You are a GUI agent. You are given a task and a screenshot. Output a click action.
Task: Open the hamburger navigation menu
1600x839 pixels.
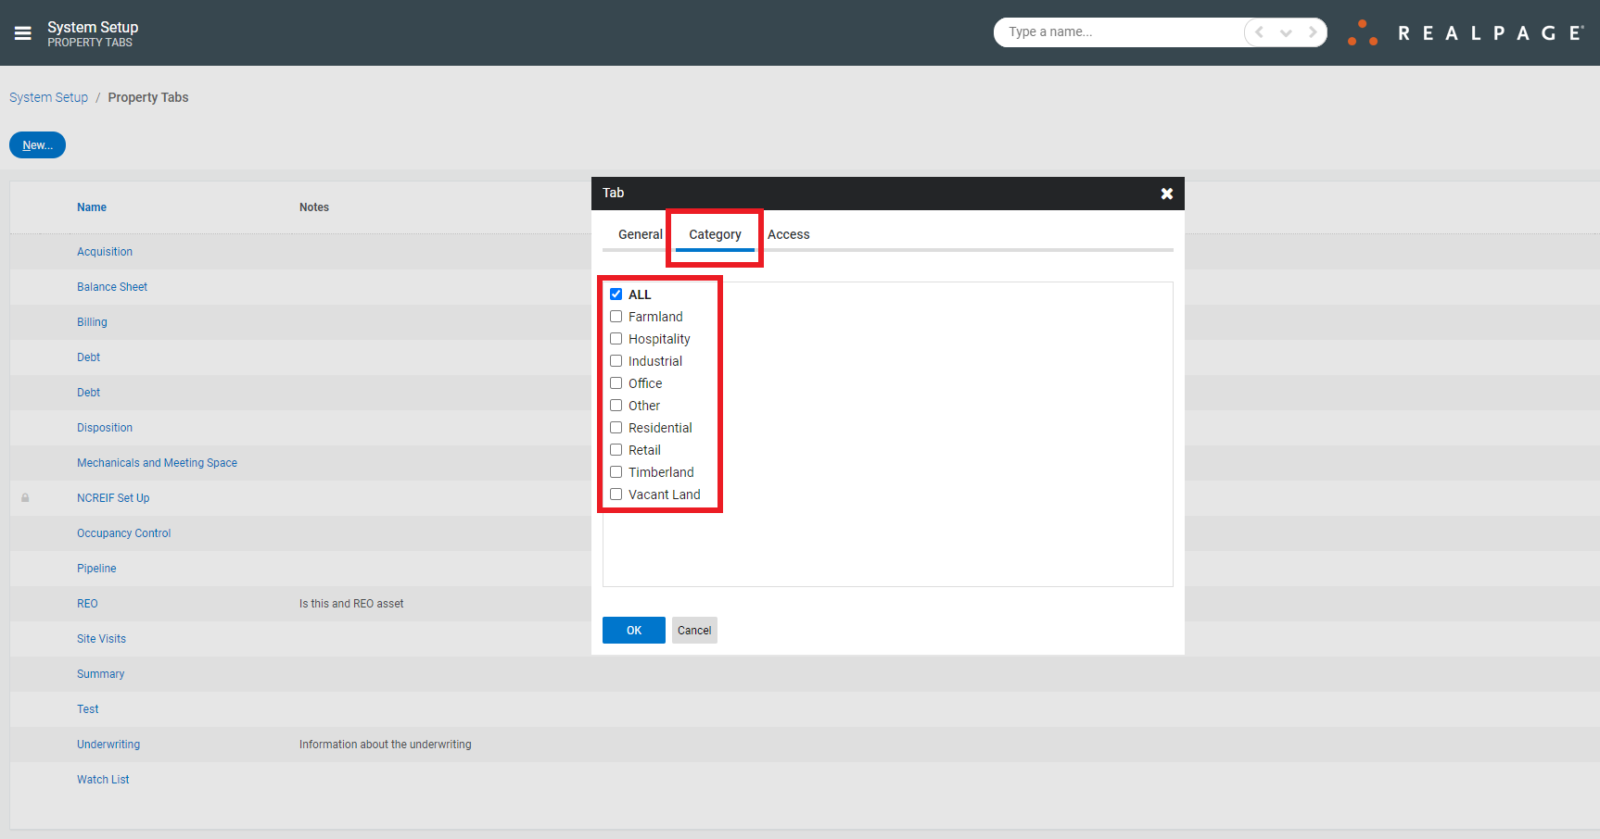(23, 33)
